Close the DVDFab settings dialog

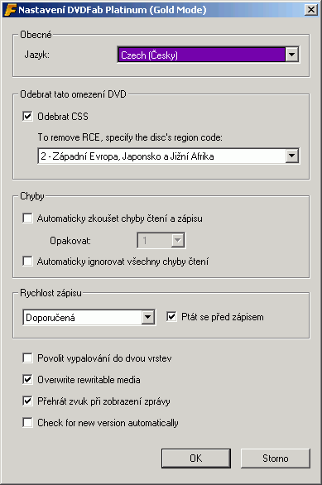point(311,10)
